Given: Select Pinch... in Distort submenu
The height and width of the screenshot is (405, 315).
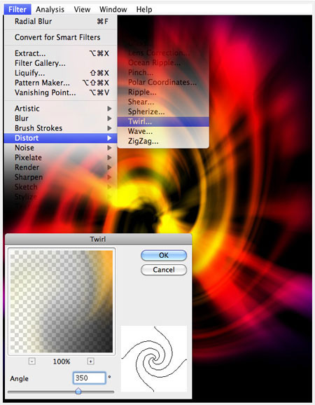Looking at the screenshot, I should coord(163,73).
